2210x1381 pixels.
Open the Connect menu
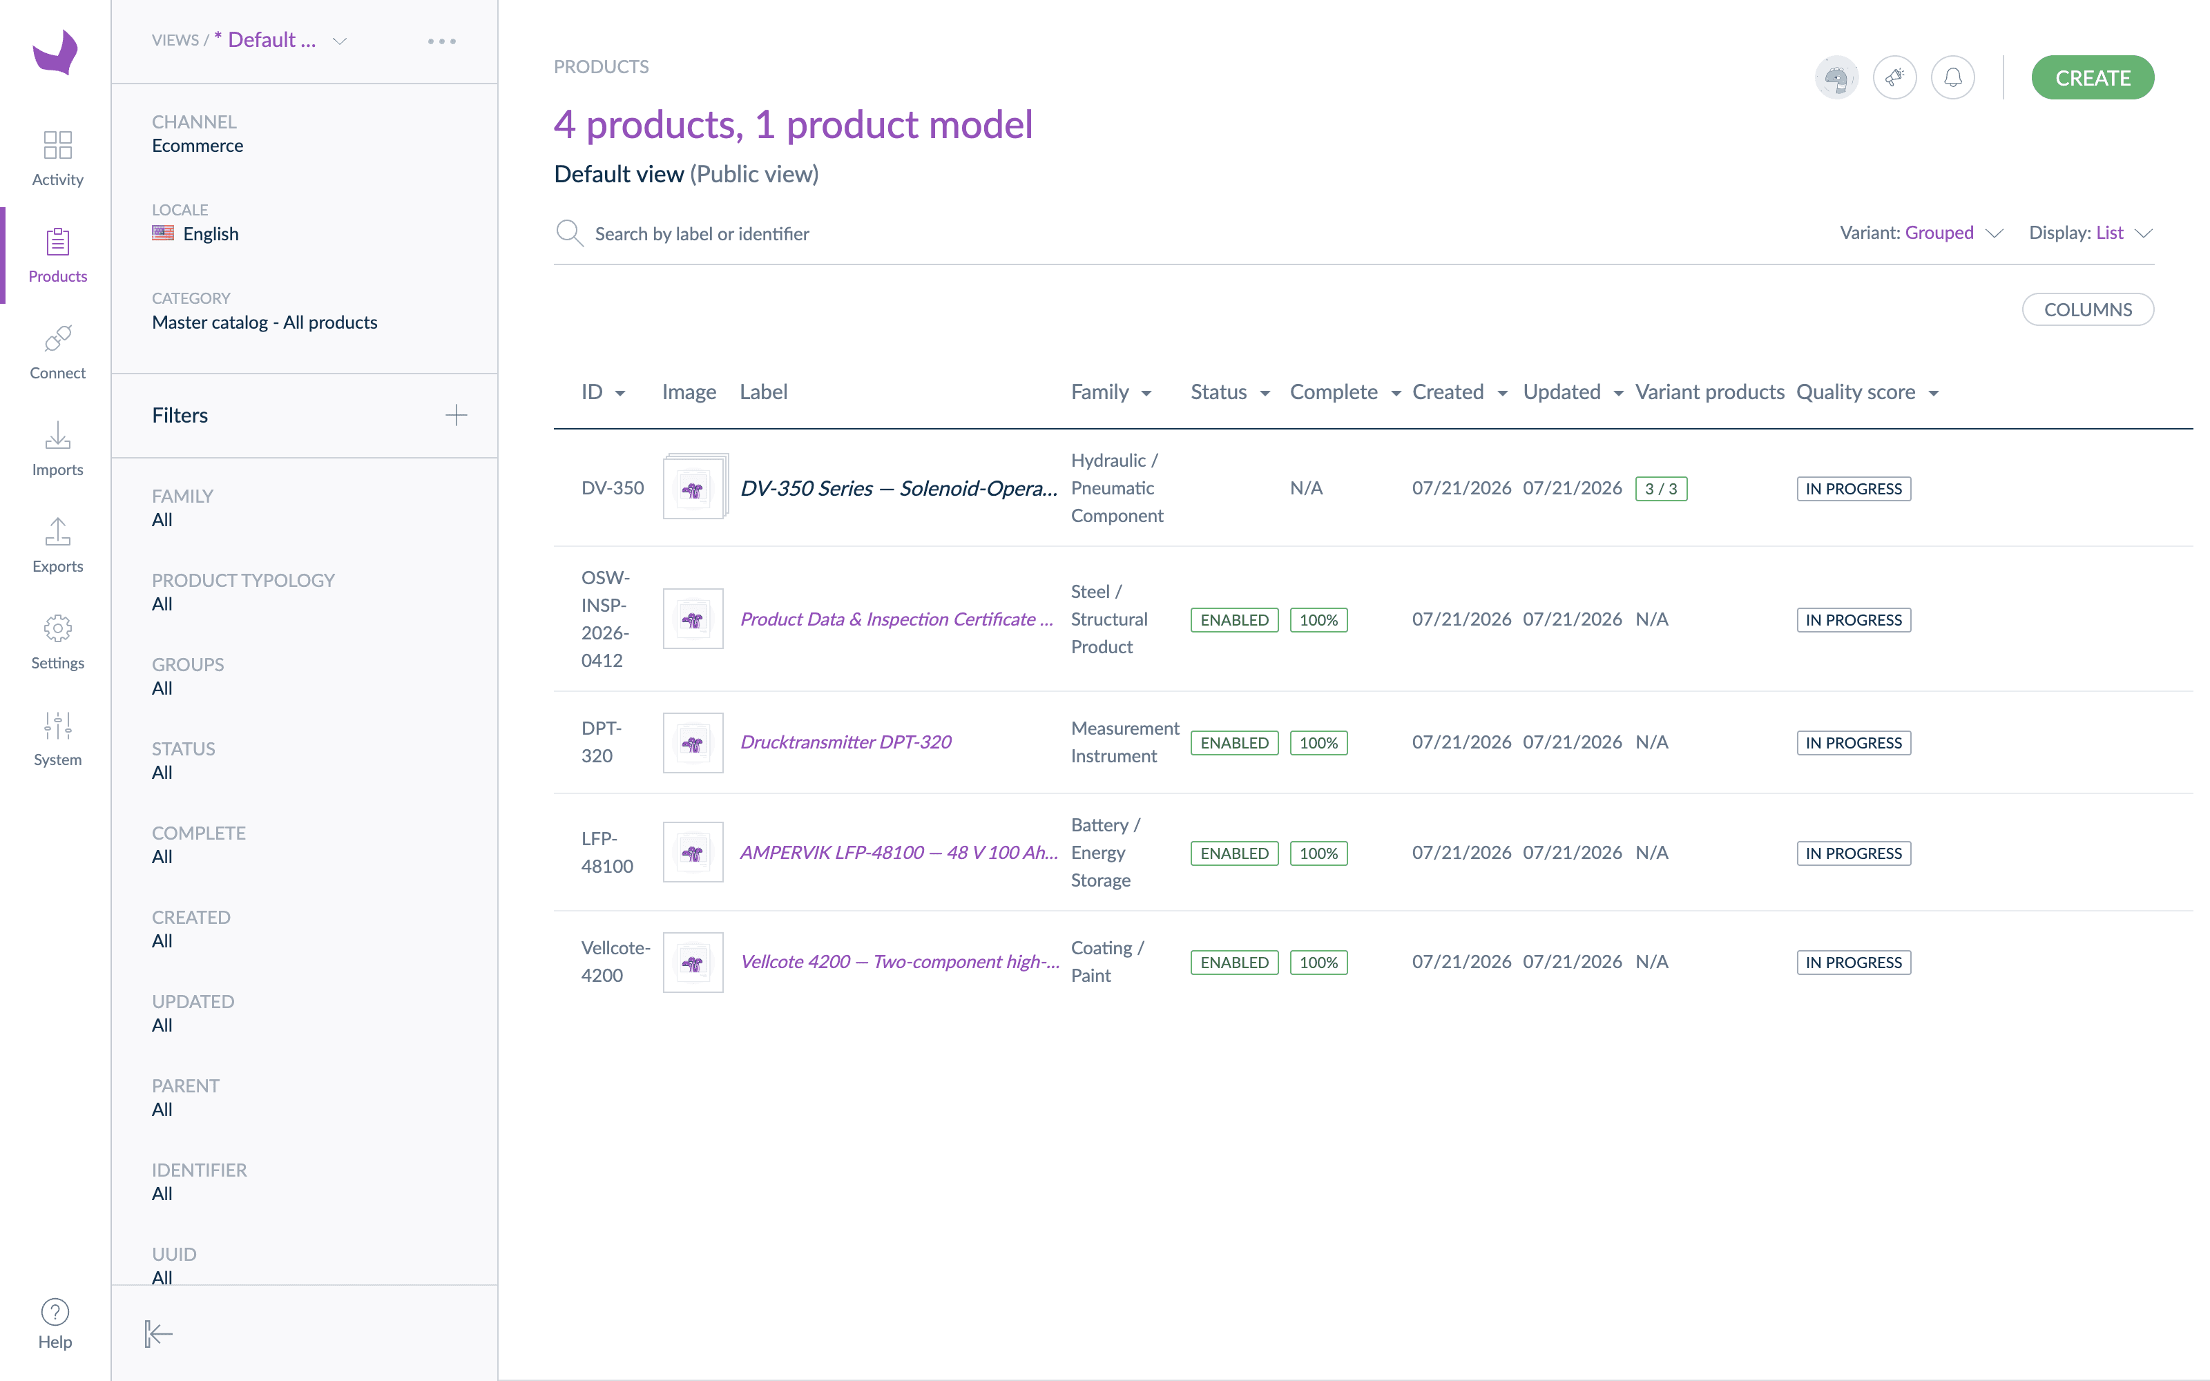pos(57,351)
